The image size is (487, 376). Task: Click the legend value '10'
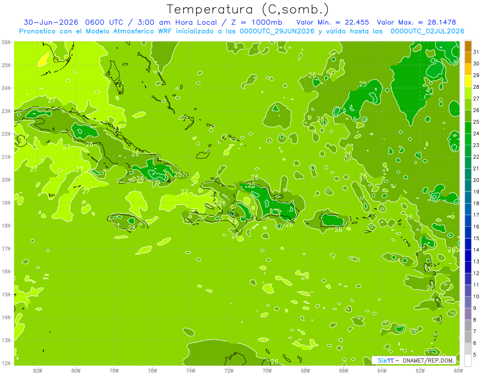point(476,297)
